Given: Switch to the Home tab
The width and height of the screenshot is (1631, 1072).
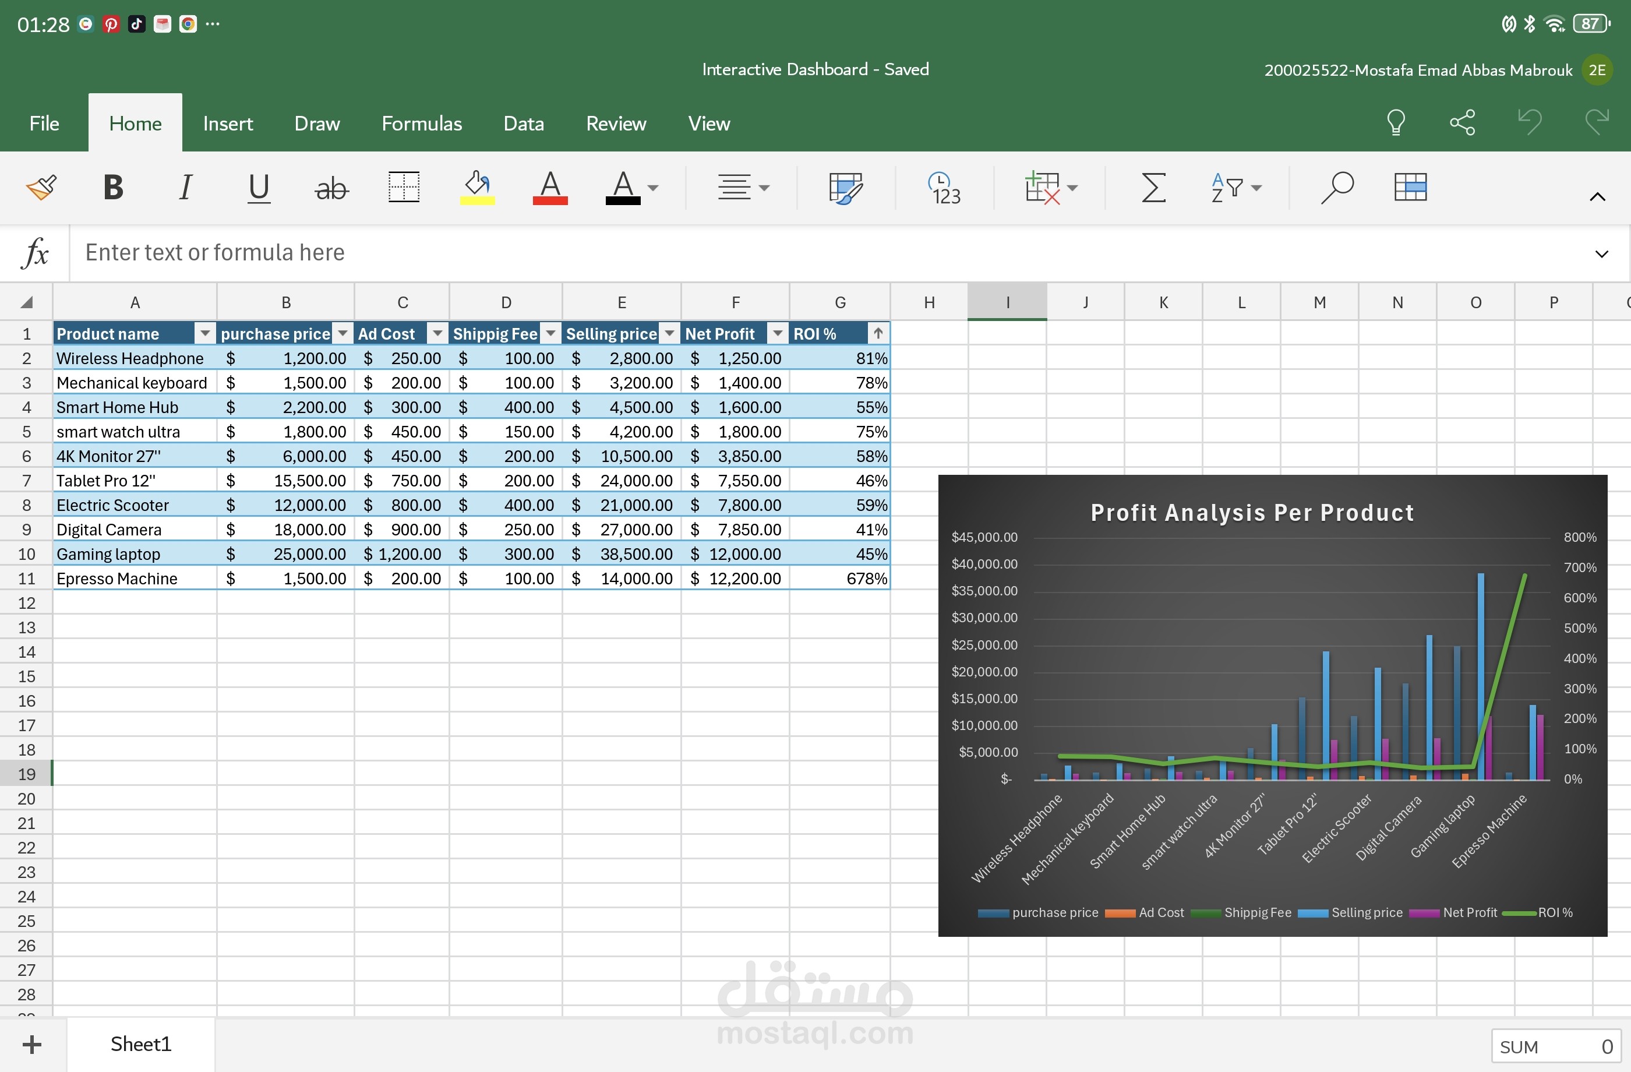Looking at the screenshot, I should [135, 124].
